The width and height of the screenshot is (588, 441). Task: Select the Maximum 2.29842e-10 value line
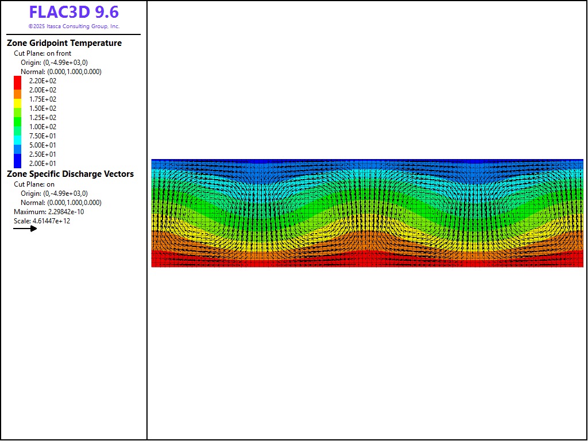pos(48,212)
